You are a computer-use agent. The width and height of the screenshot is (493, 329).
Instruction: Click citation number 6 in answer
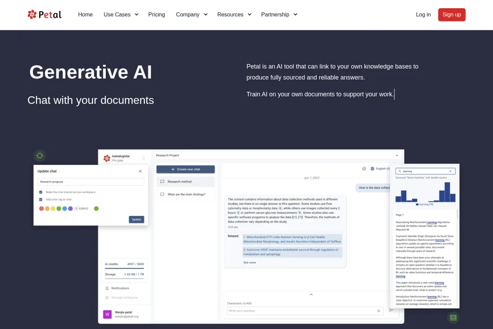pyautogui.click(x=280, y=208)
